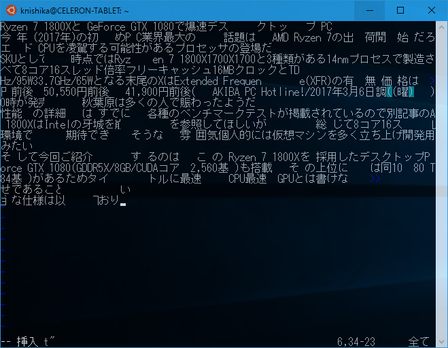
Task: Click the text 'な仕様は以' on last line
Action: click(38, 201)
